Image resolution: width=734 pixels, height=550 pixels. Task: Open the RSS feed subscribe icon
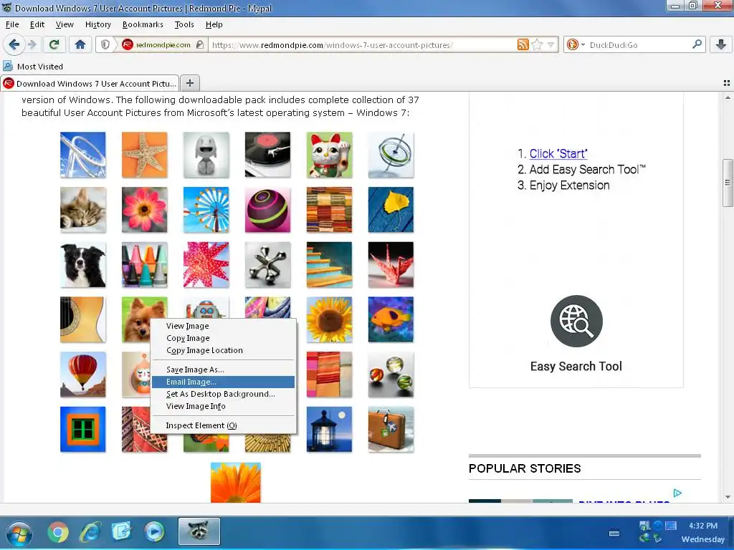pos(523,44)
